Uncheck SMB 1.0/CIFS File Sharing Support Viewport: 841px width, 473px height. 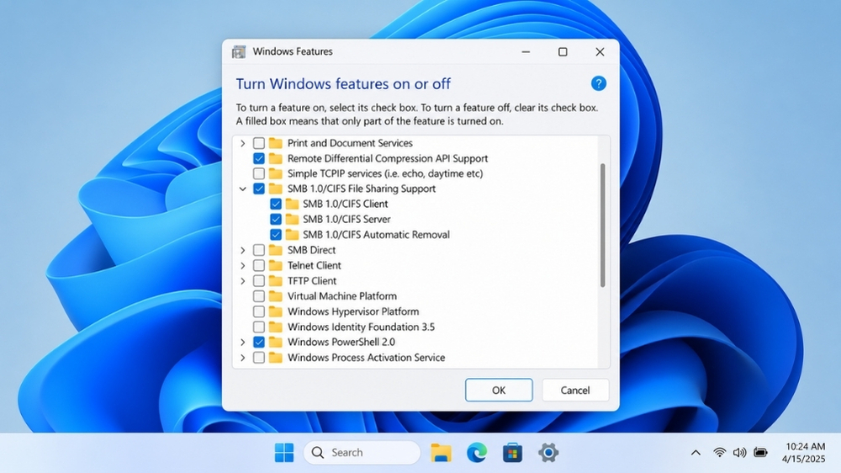point(258,189)
